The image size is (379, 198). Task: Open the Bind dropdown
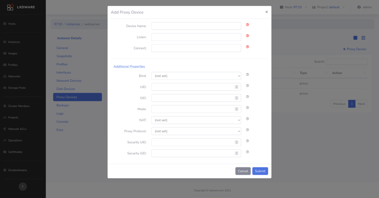(x=196, y=76)
